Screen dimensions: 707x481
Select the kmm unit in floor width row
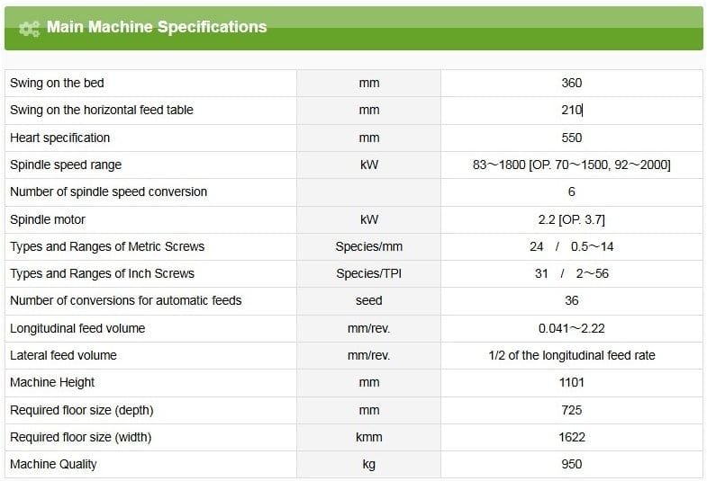(368, 437)
